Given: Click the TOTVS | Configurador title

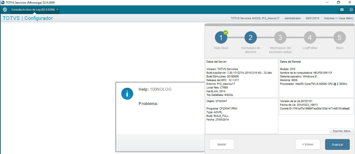Looking at the screenshot, I should [x=28, y=18].
